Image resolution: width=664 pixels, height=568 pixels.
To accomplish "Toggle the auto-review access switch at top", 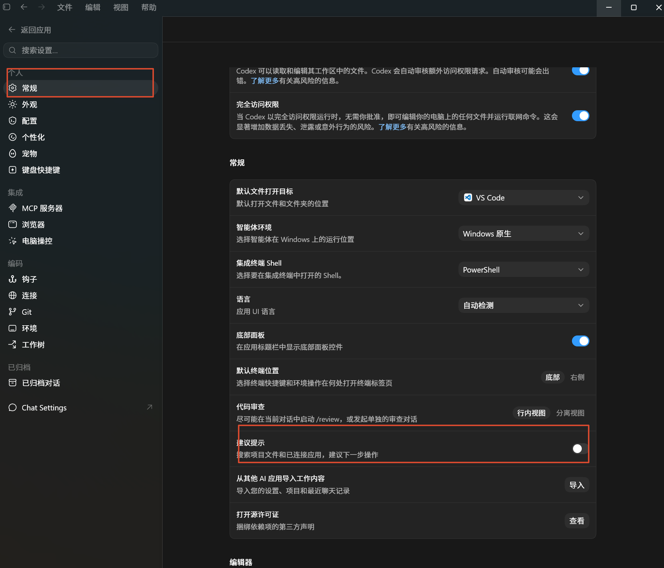I will coord(580,71).
